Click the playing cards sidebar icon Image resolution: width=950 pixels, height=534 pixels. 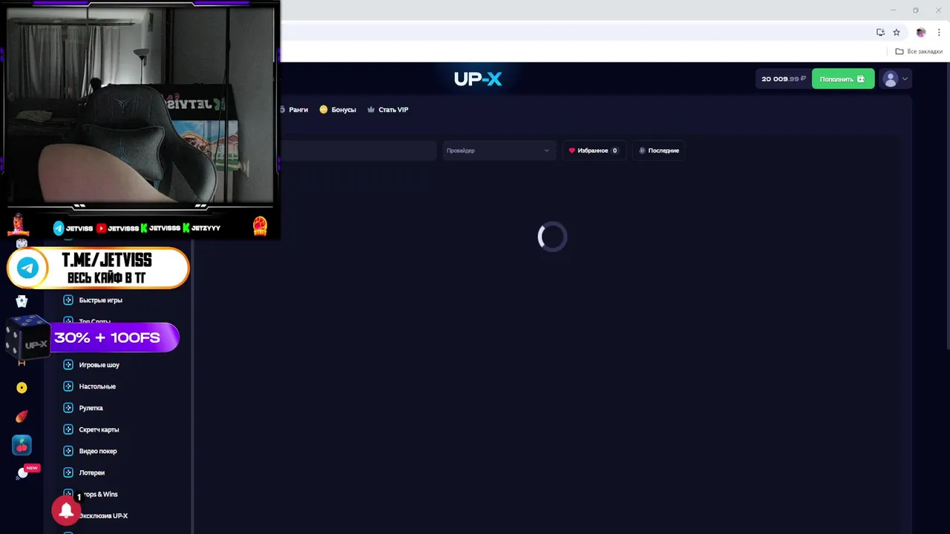[x=22, y=301]
